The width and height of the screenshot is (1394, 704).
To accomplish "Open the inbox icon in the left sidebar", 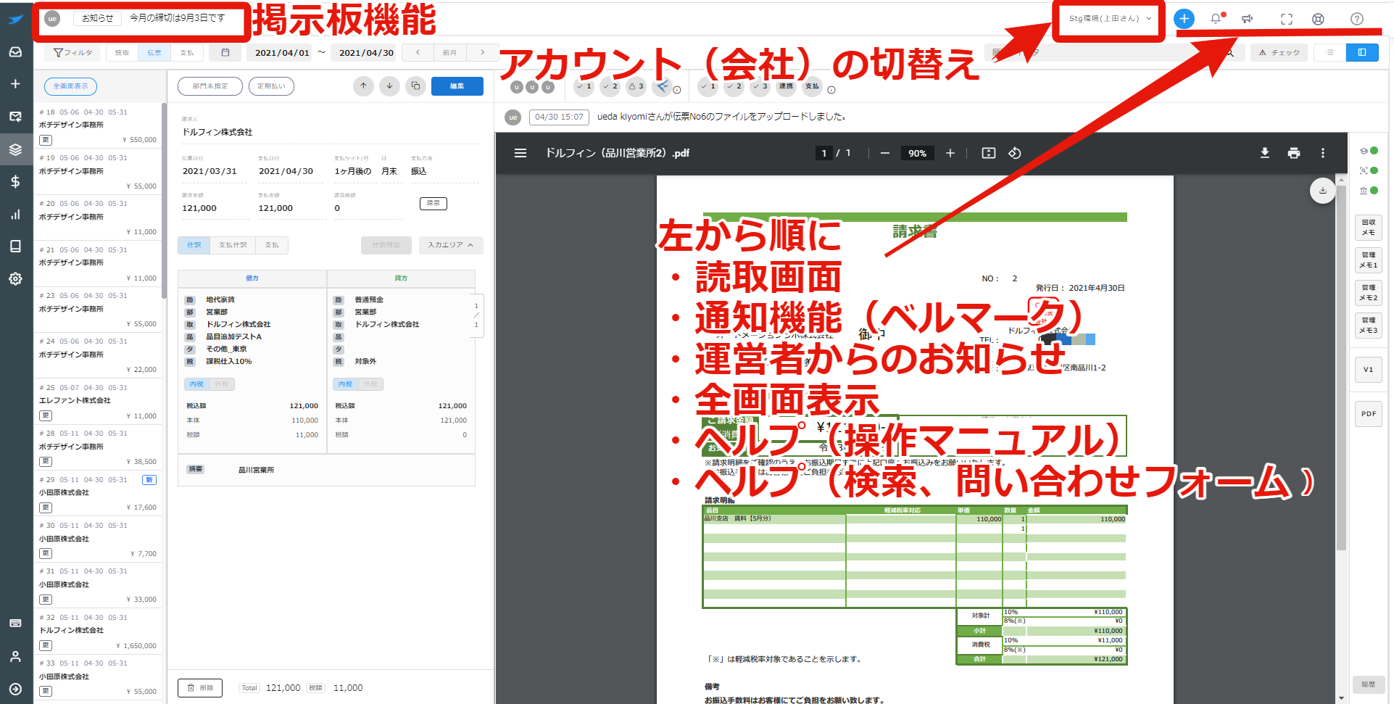I will click(x=15, y=51).
